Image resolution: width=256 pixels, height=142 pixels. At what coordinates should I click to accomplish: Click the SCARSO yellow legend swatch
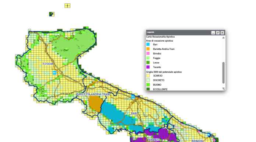click(148, 76)
